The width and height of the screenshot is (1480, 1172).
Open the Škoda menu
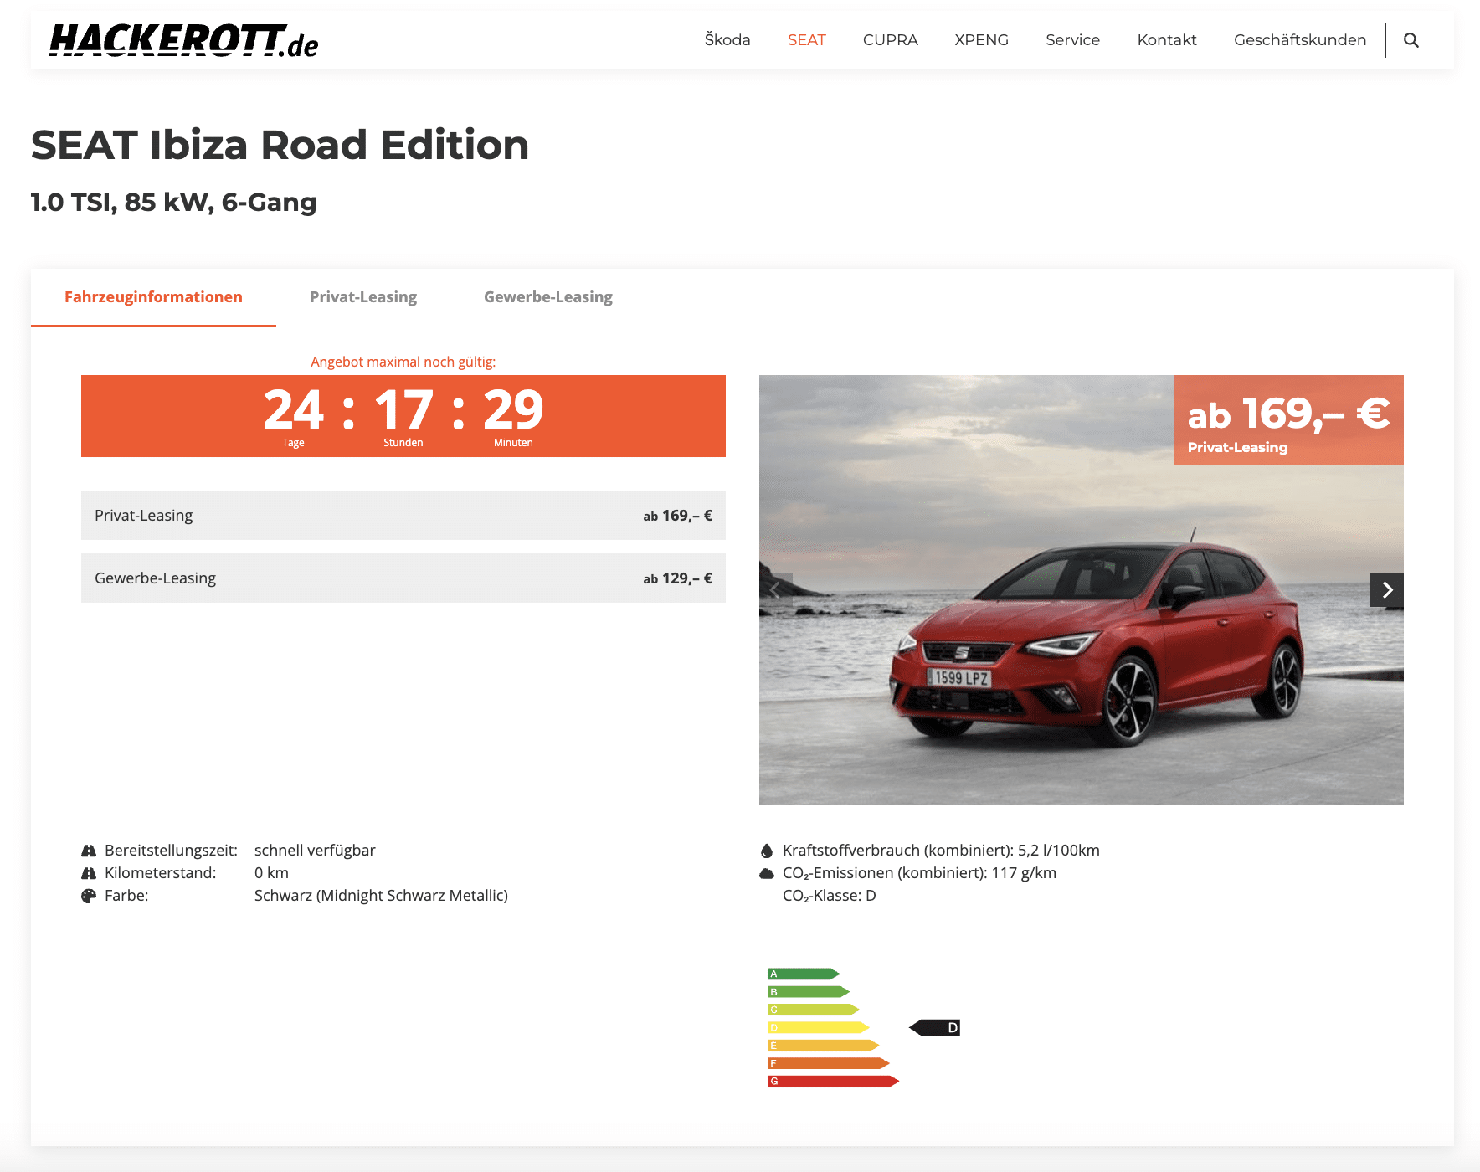[727, 40]
